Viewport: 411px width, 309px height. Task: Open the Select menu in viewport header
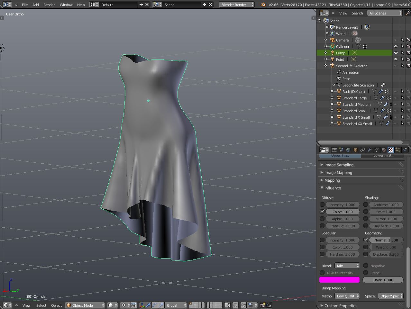tap(41, 305)
